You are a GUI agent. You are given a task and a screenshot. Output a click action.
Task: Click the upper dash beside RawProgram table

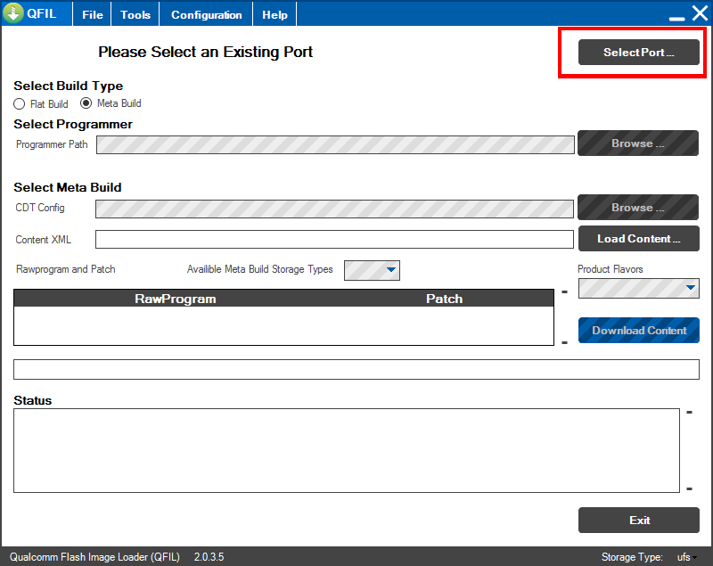(564, 291)
